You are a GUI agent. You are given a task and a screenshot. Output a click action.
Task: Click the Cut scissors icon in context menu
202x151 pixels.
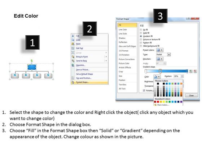click(x=73, y=36)
